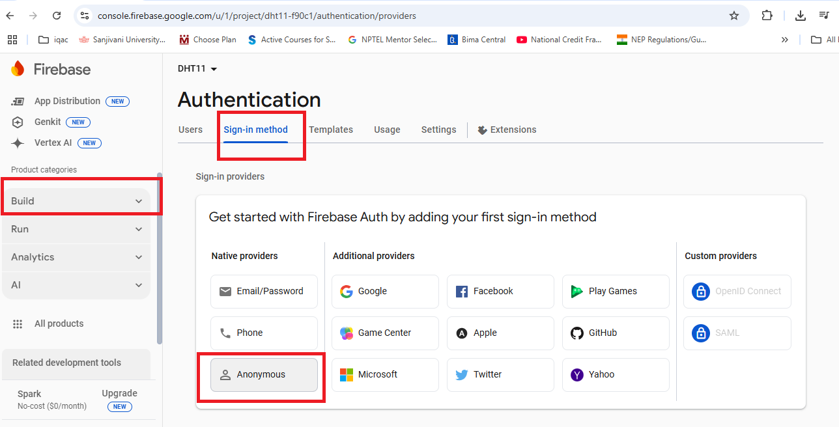This screenshot has width=839, height=427.
Task: Switch to the Settings tab
Action: (x=439, y=130)
